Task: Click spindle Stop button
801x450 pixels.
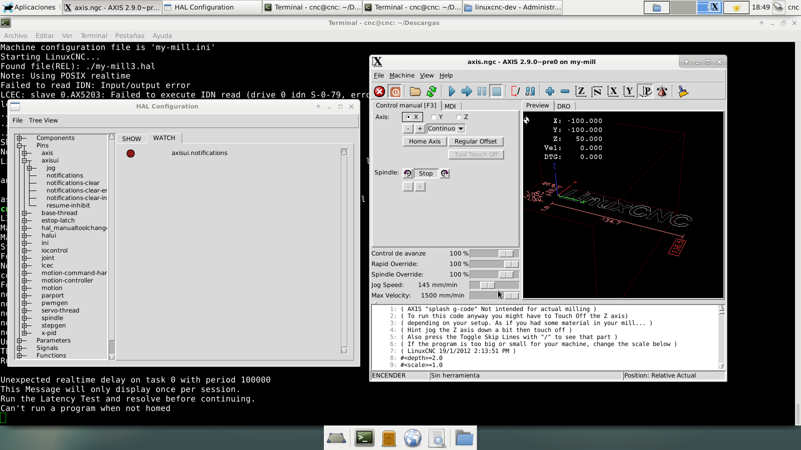Action: coord(426,173)
